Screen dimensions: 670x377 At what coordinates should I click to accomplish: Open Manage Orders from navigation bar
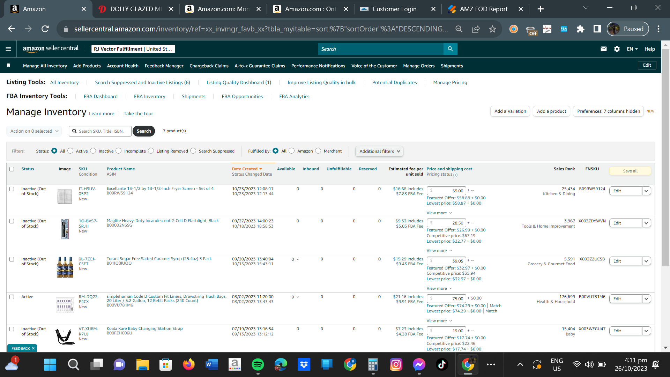419,66
